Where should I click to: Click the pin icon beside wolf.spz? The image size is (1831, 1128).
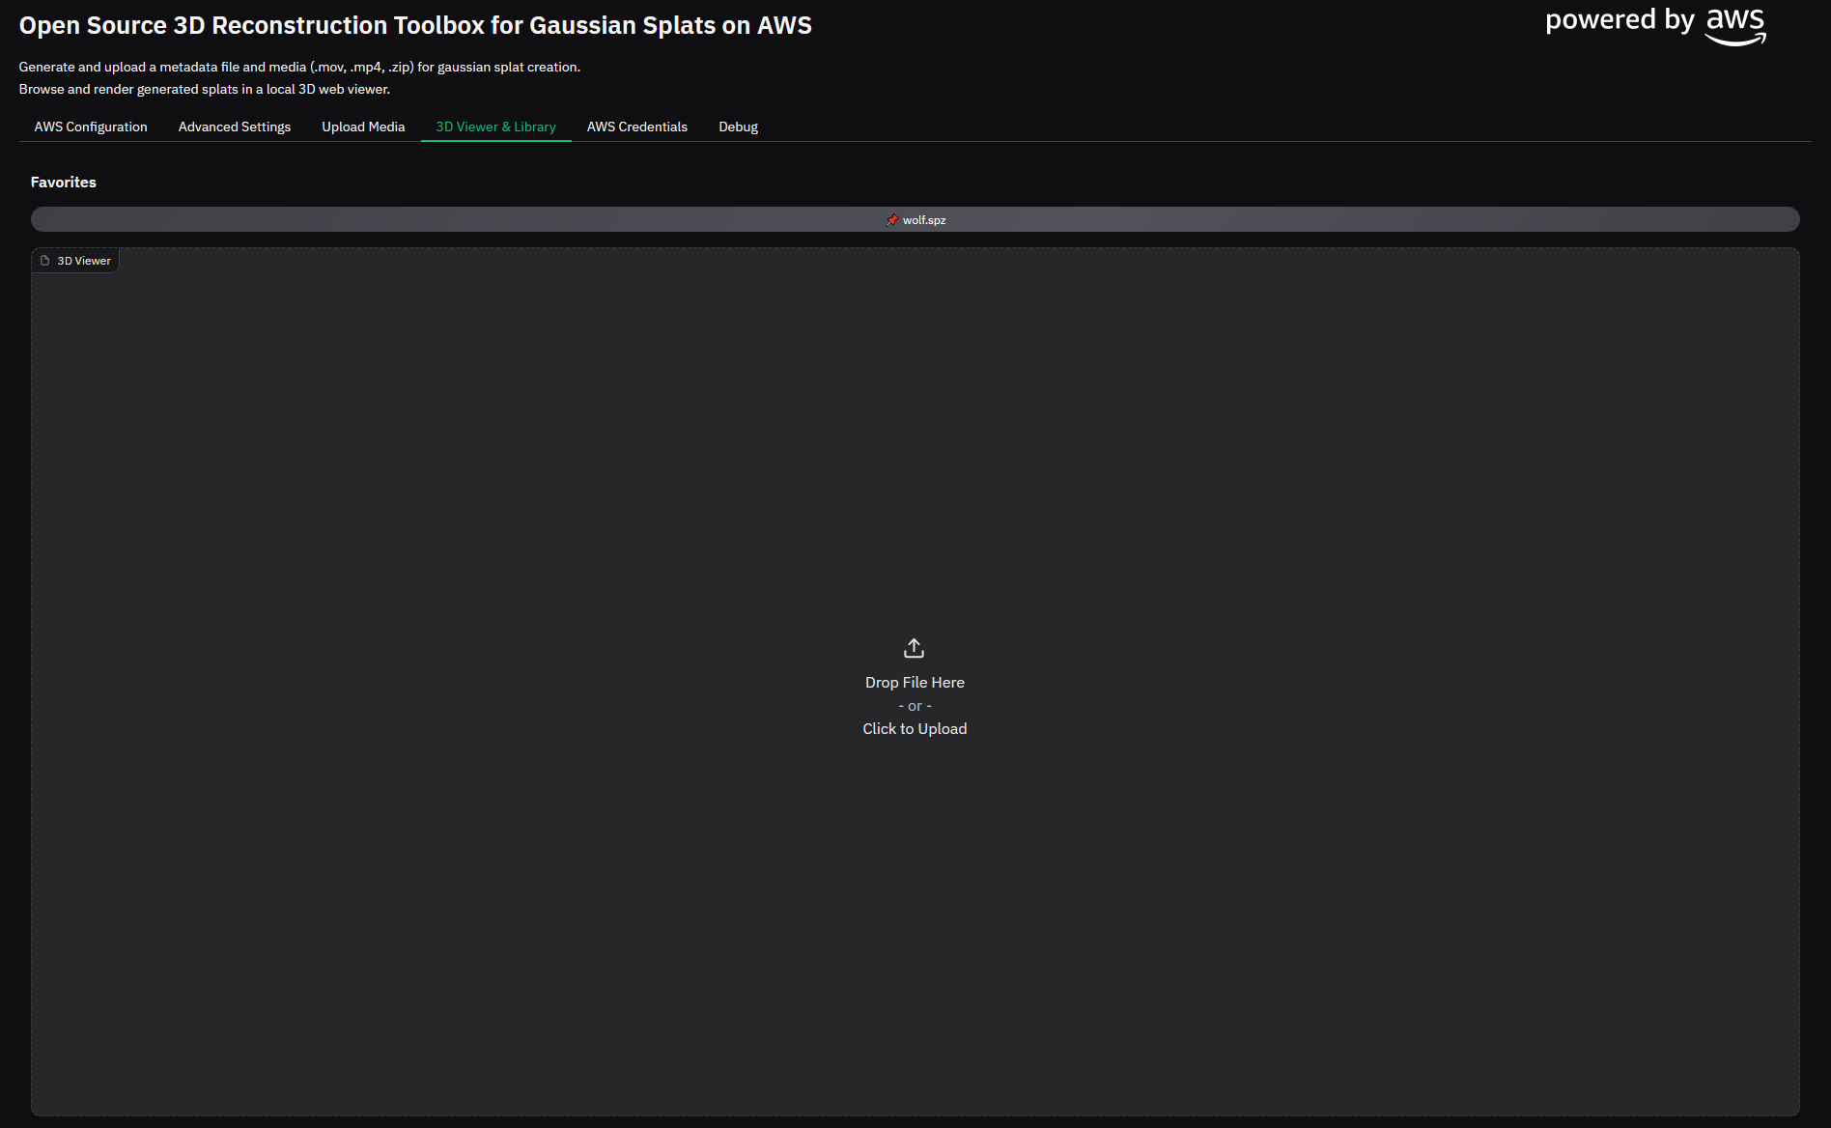[x=891, y=220]
